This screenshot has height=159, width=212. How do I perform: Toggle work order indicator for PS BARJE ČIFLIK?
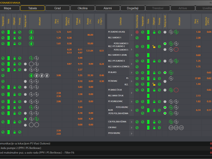click(165, 90)
